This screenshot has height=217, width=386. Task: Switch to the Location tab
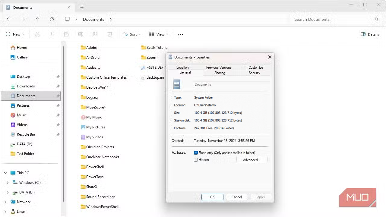182,68
